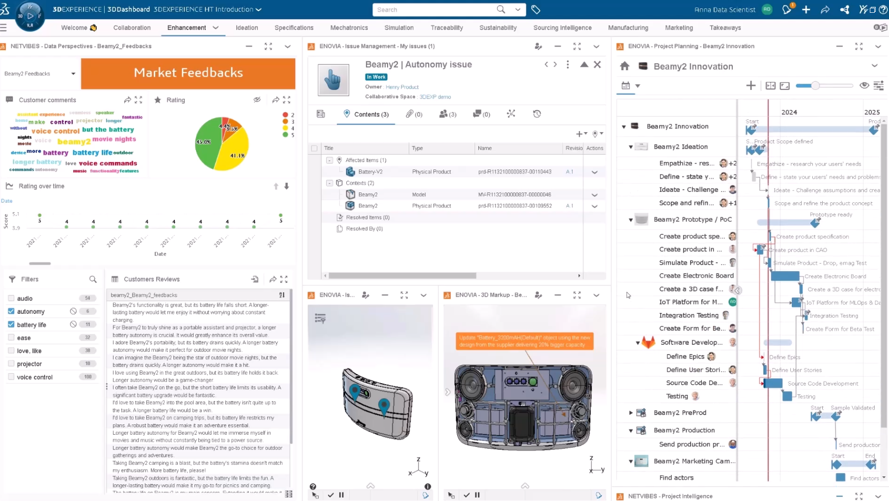Open the share icon in top bar
Screen dimensions: 889x501
point(825,9)
